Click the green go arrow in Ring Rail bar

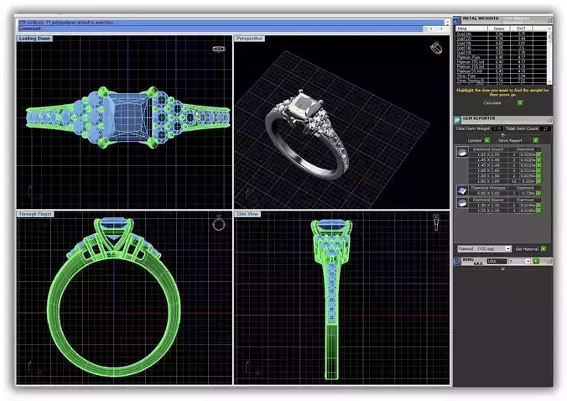tap(536, 261)
